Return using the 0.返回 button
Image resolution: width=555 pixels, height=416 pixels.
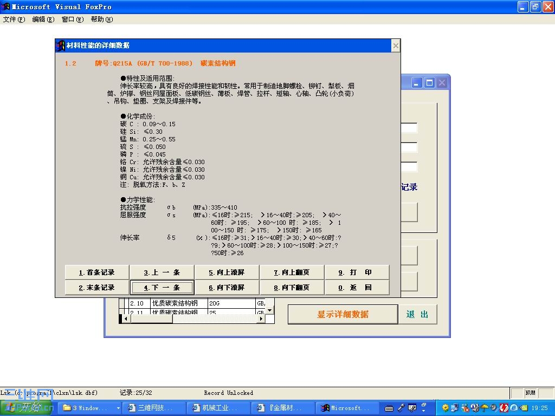[x=357, y=288]
